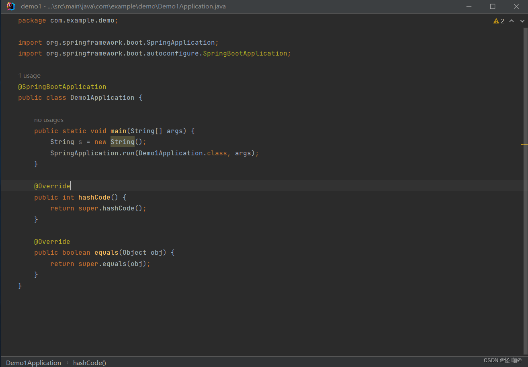Select Demo1Application breadcrumb in bottom bar
528x367 pixels.
click(33, 363)
